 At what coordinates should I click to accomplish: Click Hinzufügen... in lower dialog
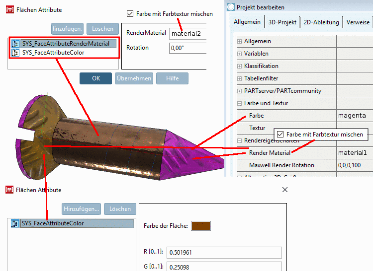tap(82, 209)
